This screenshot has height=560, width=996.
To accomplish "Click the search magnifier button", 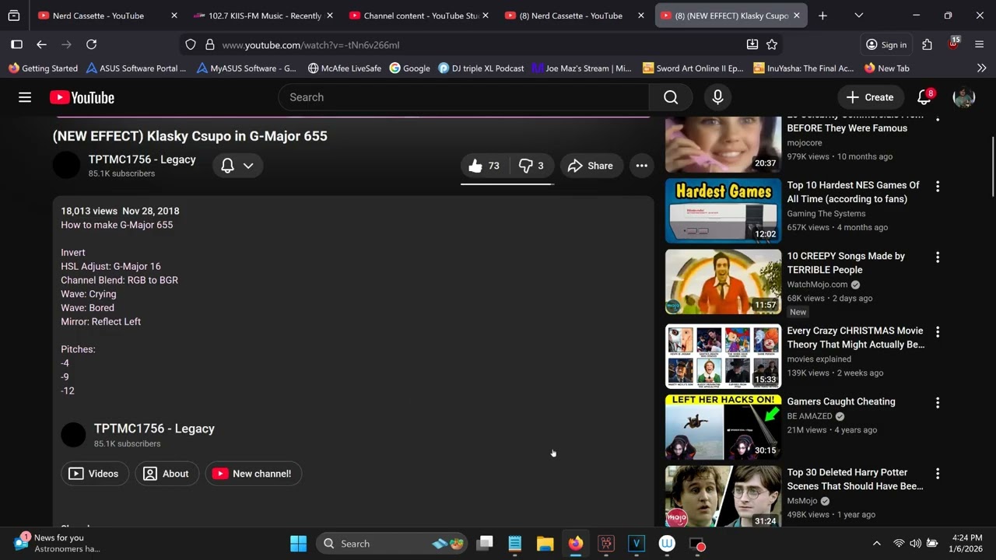I will (671, 97).
